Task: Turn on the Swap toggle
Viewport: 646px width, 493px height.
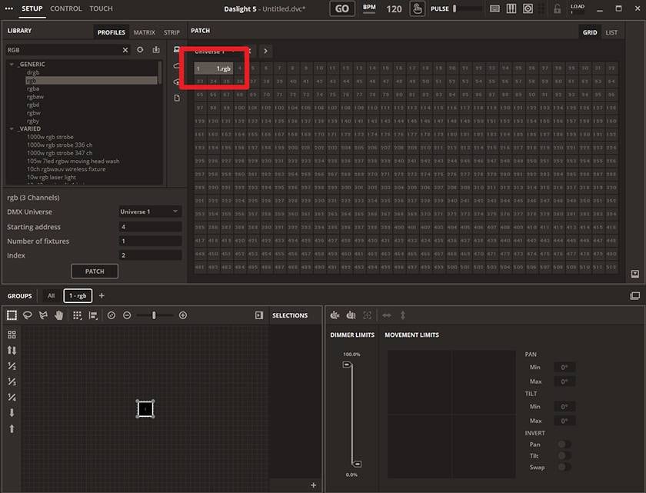Action: 564,467
